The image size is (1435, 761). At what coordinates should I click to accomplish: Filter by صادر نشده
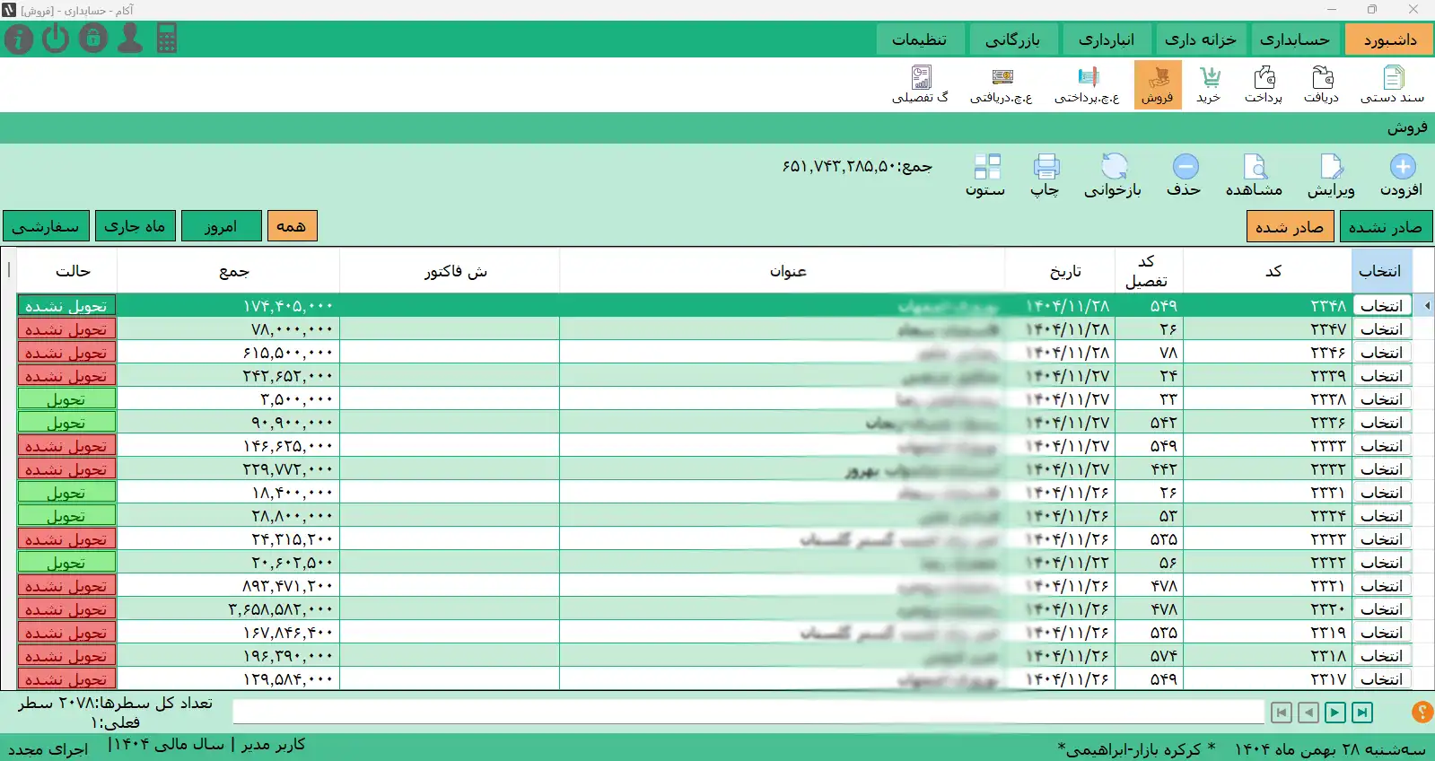coord(1386,227)
